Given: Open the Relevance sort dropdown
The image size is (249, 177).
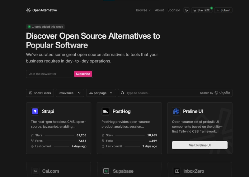Looking at the screenshot, I should (70, 93).
